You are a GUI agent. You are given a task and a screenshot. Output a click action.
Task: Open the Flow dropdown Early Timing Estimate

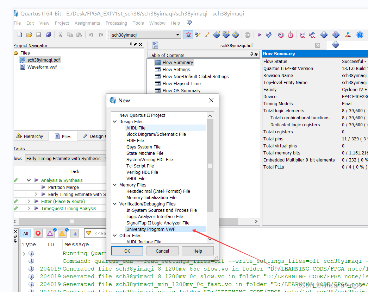[x=66, y=159]
